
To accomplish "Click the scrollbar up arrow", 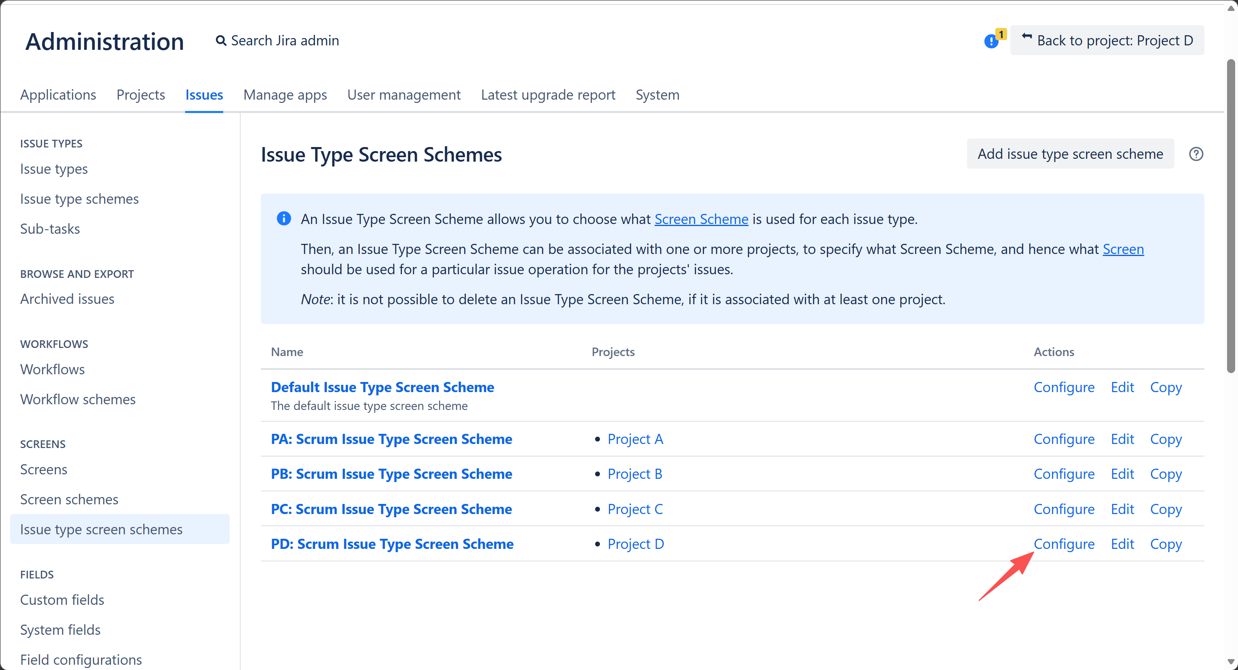I will tap(1230, 8).
